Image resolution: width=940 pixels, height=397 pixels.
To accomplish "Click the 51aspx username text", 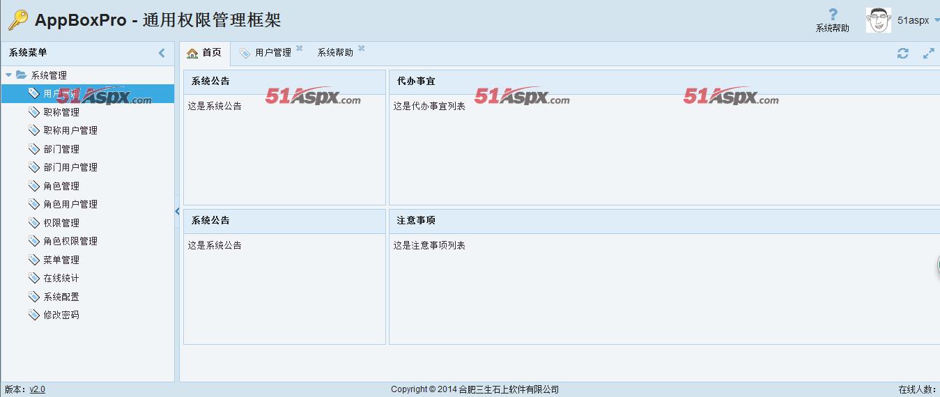I will (x=914, y=20).
